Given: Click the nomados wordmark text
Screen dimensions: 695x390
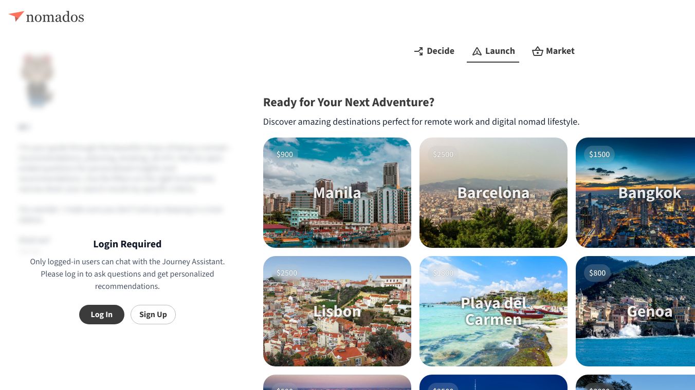Looking at the screenshot, I should [55, 17].
